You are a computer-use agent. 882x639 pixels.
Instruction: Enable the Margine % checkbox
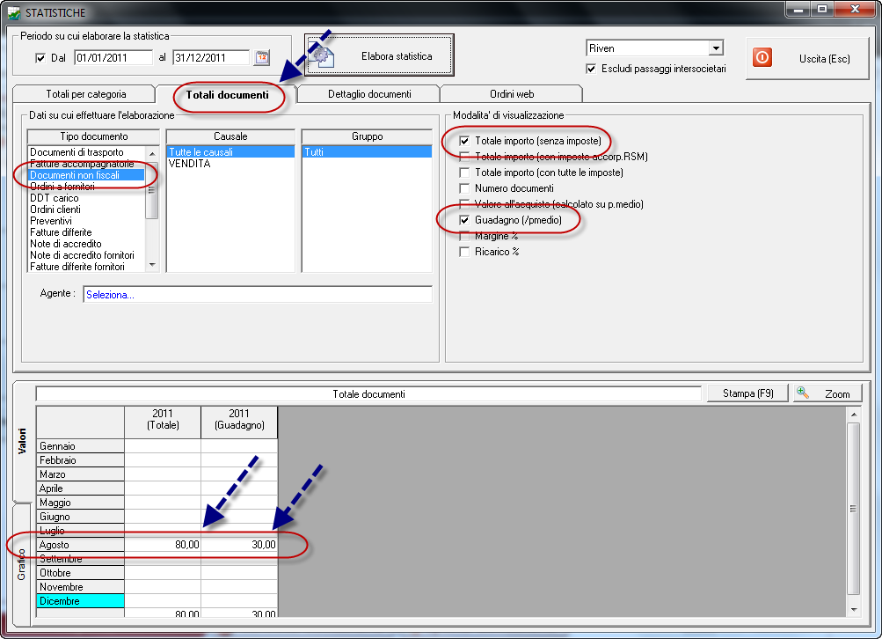(x=464, y=236)
